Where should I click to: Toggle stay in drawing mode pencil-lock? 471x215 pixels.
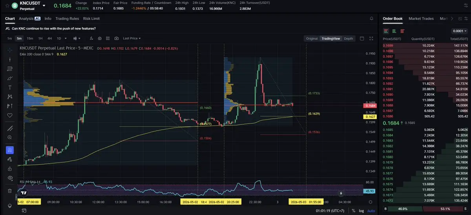click(10, 160)
